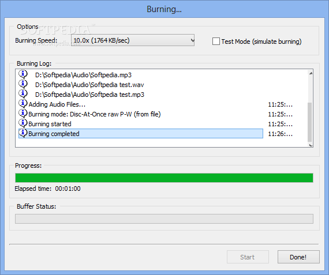
Task: Click the timestamp next to Adding Audio Files
Action: (280, 104)
